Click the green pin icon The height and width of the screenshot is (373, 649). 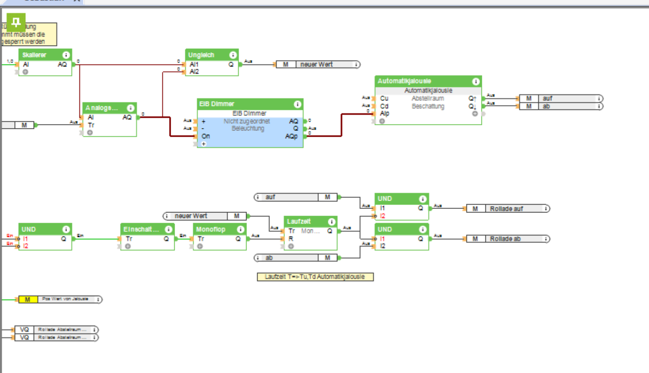coord(16,22)
